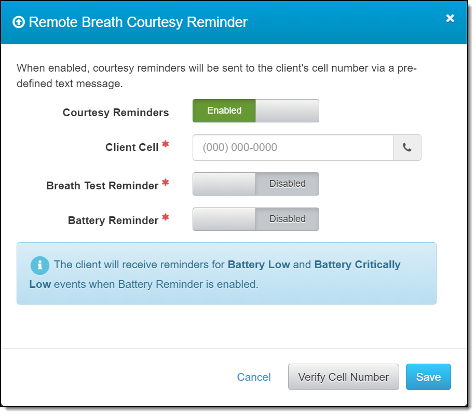Save the courtesy reminder settings
476x415 pixels.
pyautogui.click(x=428, y=377)
